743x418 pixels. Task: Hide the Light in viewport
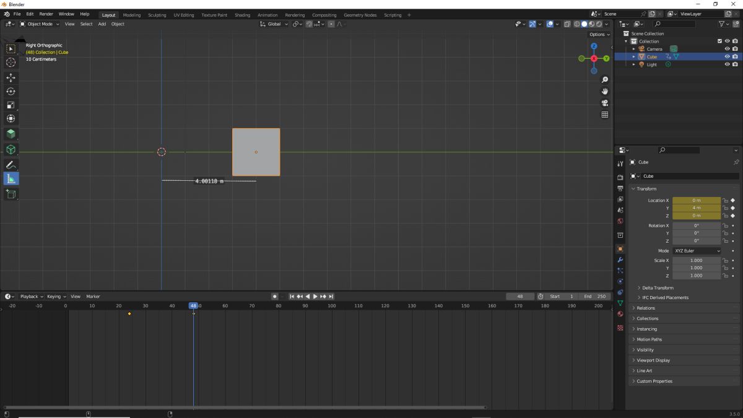point(728,64)
